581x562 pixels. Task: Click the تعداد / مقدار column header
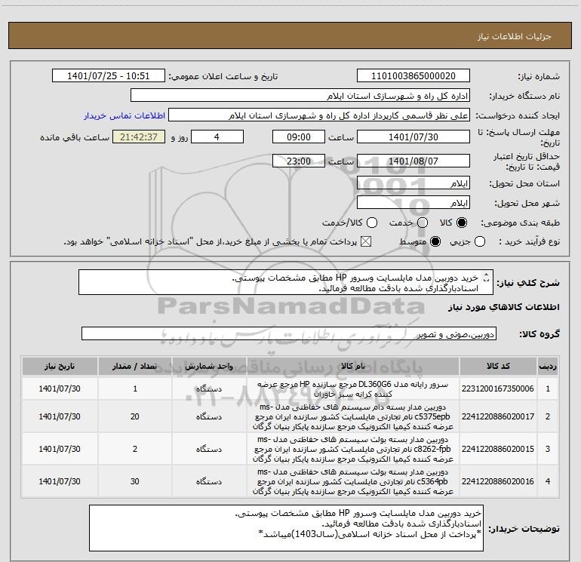135,366
